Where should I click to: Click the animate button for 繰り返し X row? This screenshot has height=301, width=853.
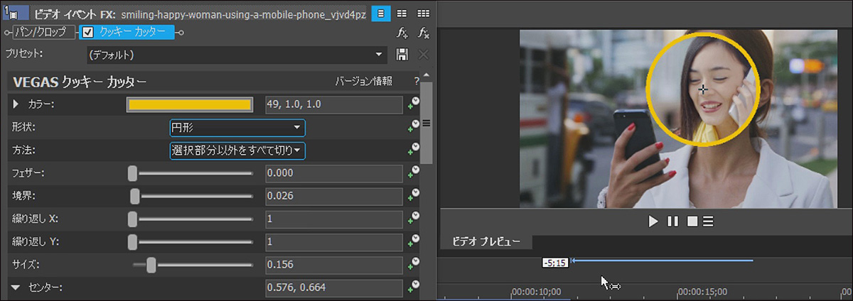point(413,219)
